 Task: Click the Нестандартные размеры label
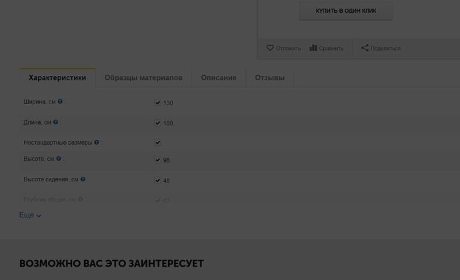click(58, 143)
